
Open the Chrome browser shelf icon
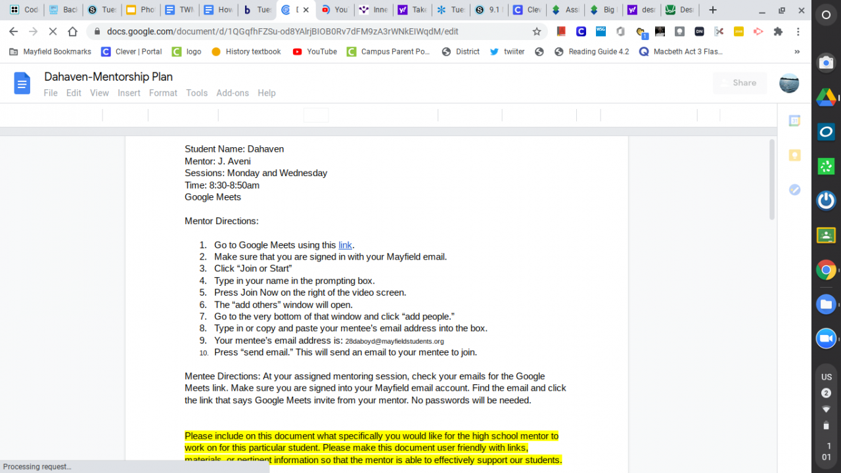826,269
